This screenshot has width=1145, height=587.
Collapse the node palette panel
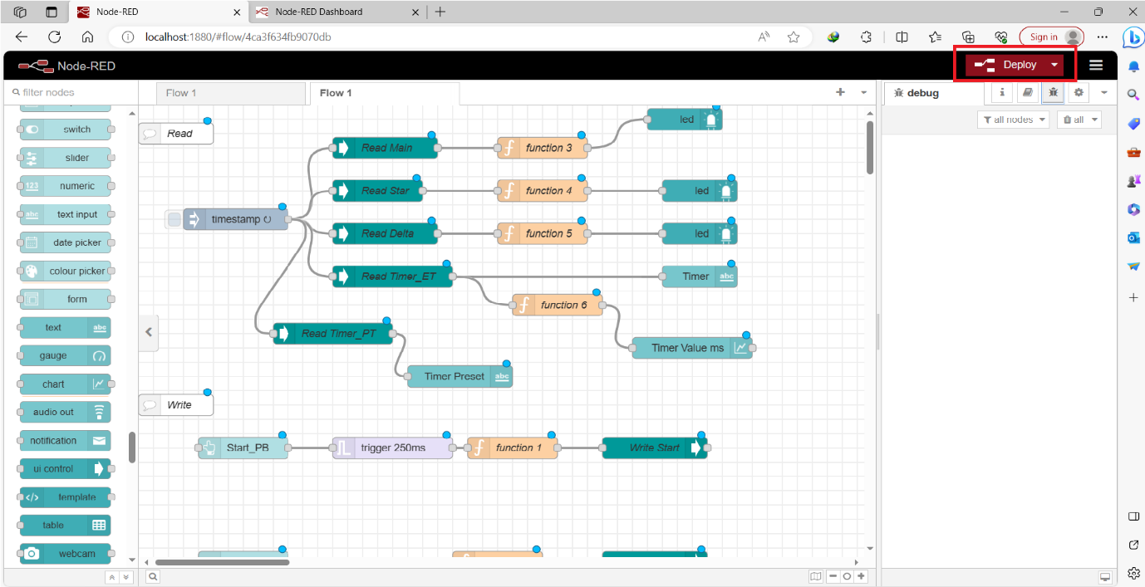click(x=149, y=332)
